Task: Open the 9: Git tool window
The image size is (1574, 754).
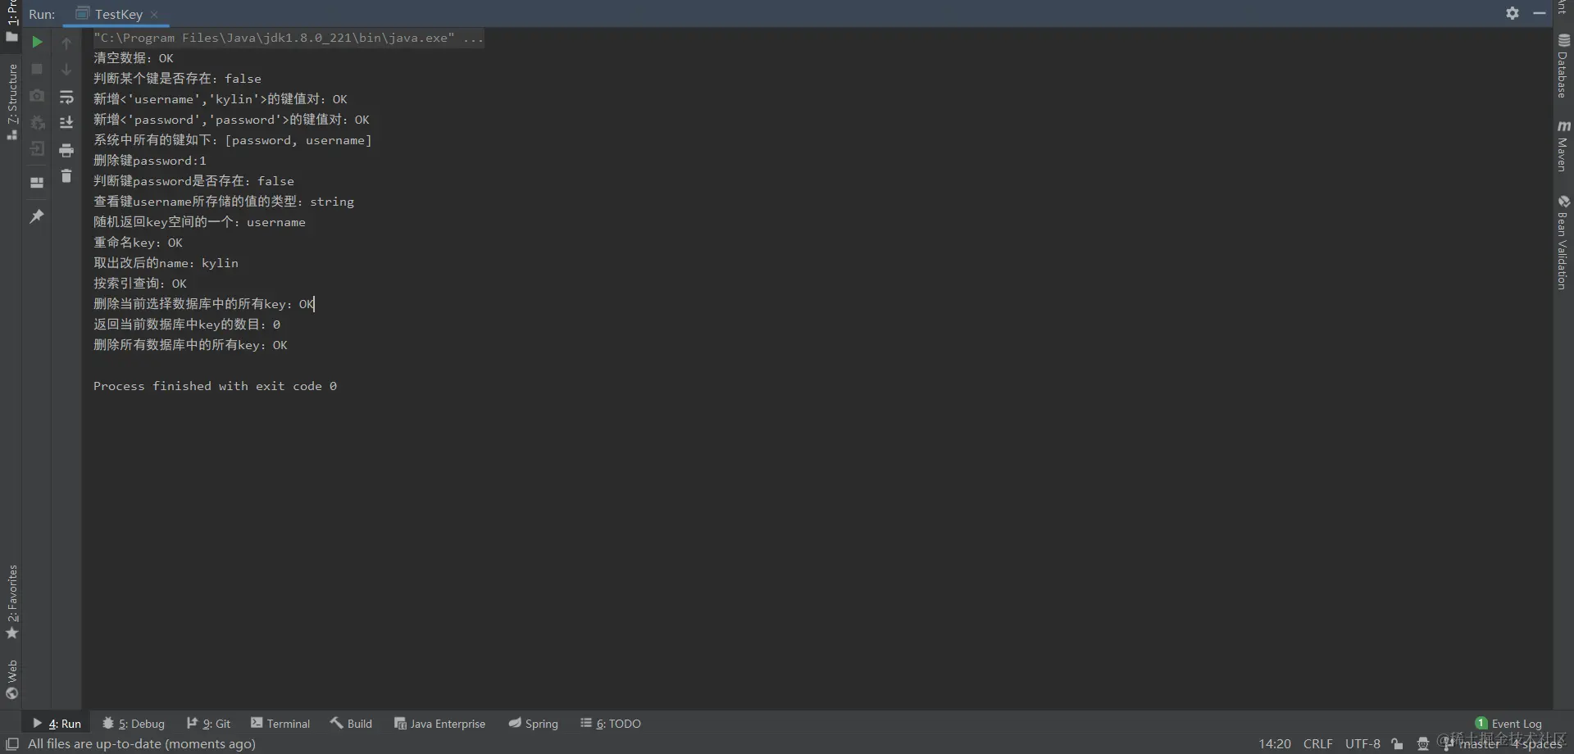Action: (208, 724)
